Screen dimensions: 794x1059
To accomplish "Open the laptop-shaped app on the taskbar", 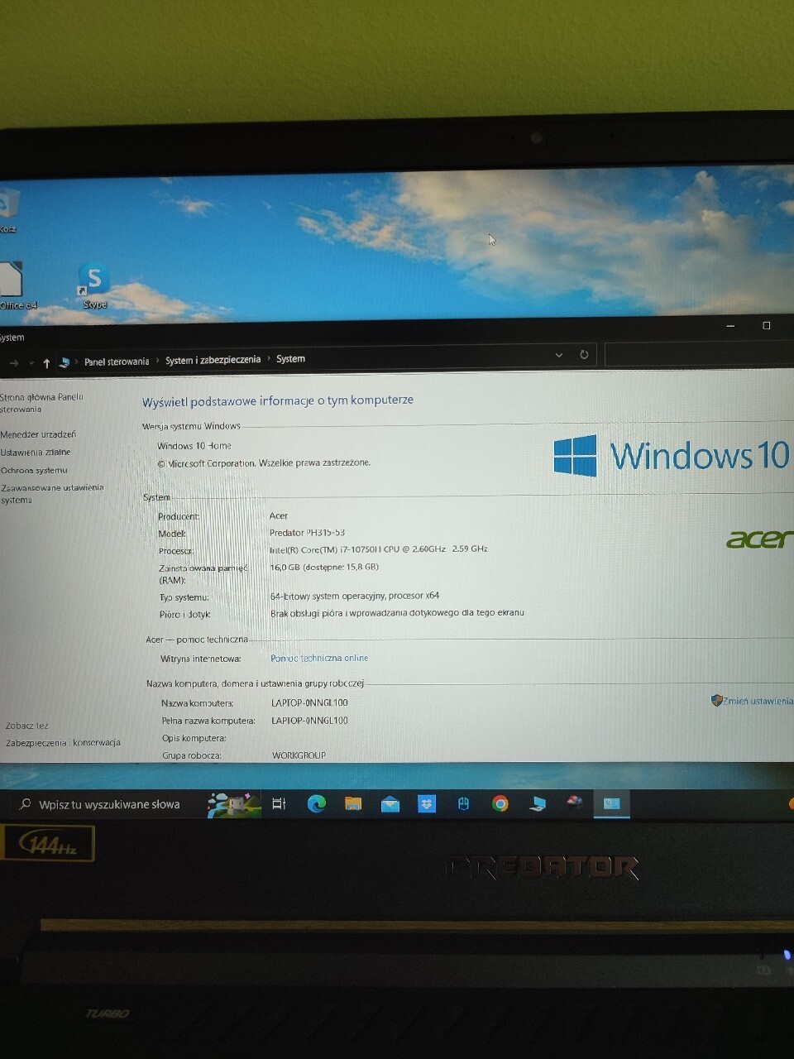I will (x=538, y=803).
